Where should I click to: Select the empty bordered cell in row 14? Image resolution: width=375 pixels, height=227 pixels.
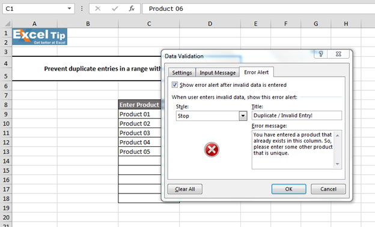[139, 161]
